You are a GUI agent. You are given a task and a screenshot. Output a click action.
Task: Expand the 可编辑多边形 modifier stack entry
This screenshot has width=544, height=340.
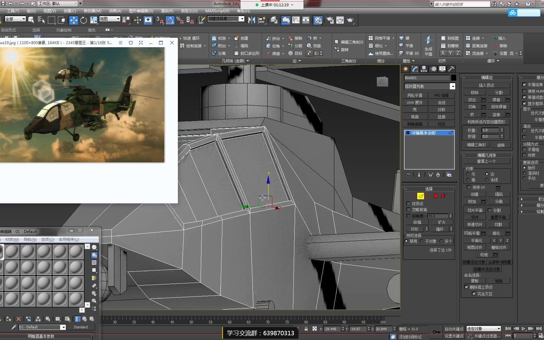coord(408,133)
